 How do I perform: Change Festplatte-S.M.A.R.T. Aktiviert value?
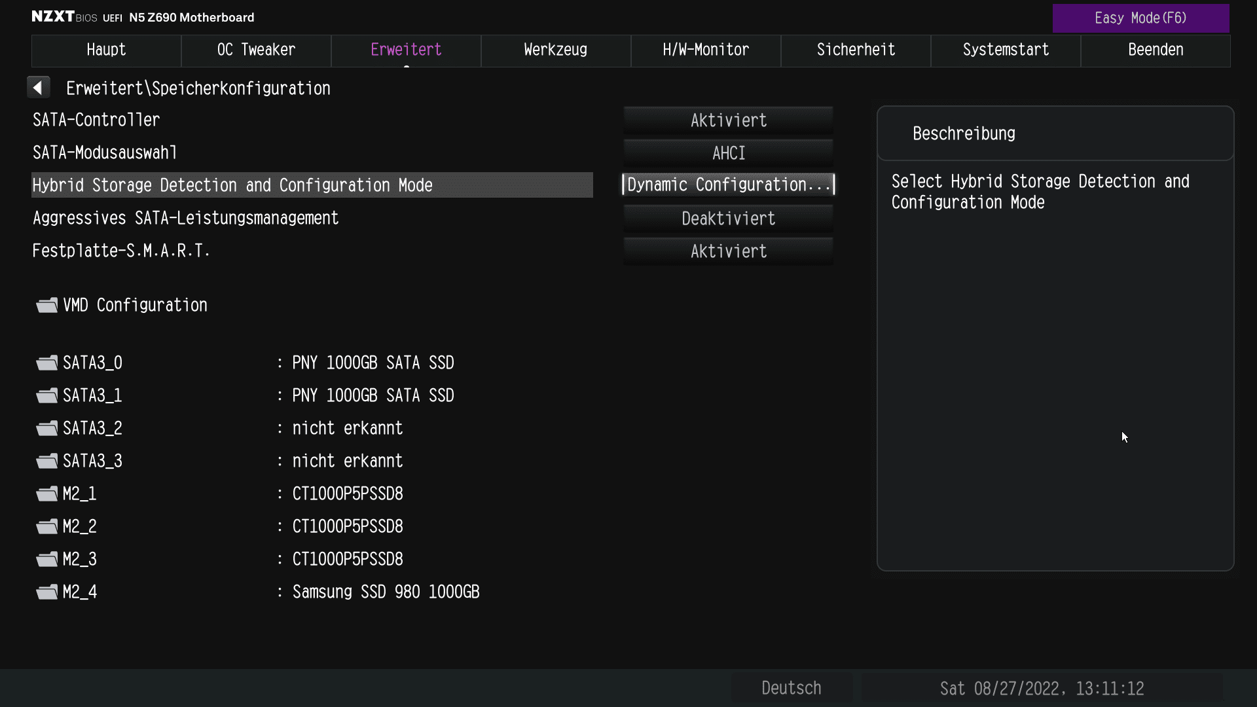point(728,251)
